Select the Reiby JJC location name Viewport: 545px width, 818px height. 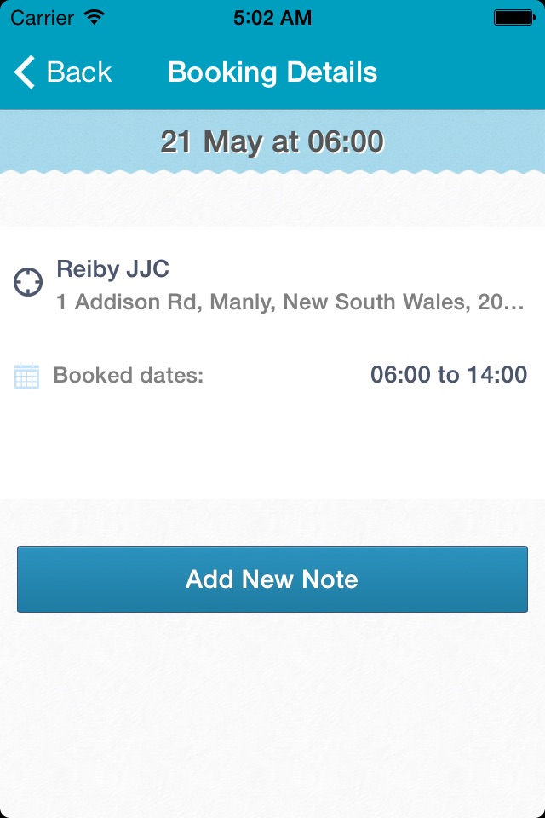point(112,269)
